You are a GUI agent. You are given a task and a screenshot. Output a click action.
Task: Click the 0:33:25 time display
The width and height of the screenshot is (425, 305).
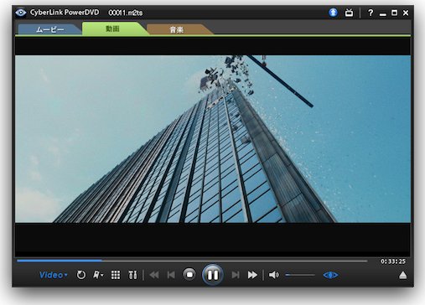click(x=393, y=261)
